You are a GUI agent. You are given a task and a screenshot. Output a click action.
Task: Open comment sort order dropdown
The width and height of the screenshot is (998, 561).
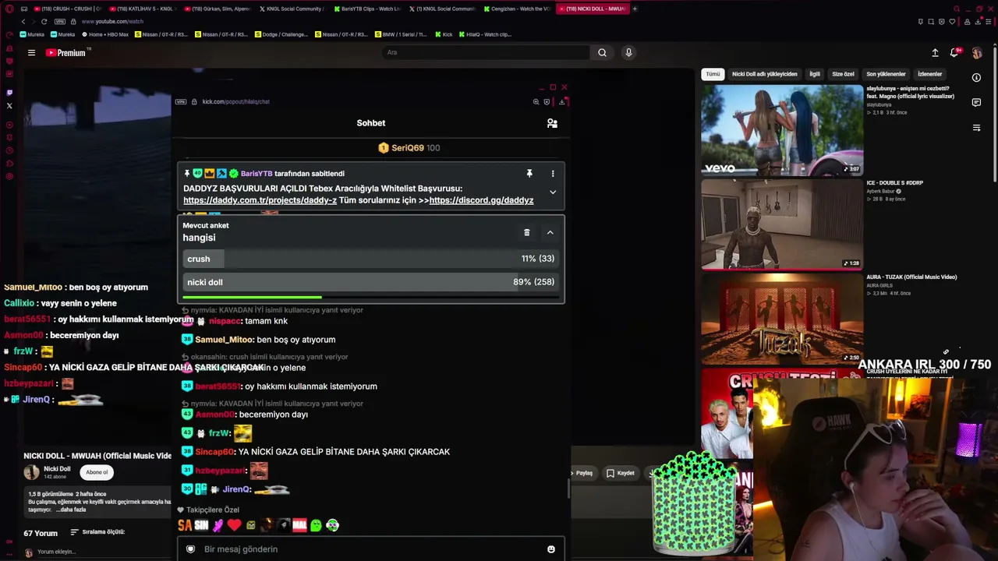point(97,532)
